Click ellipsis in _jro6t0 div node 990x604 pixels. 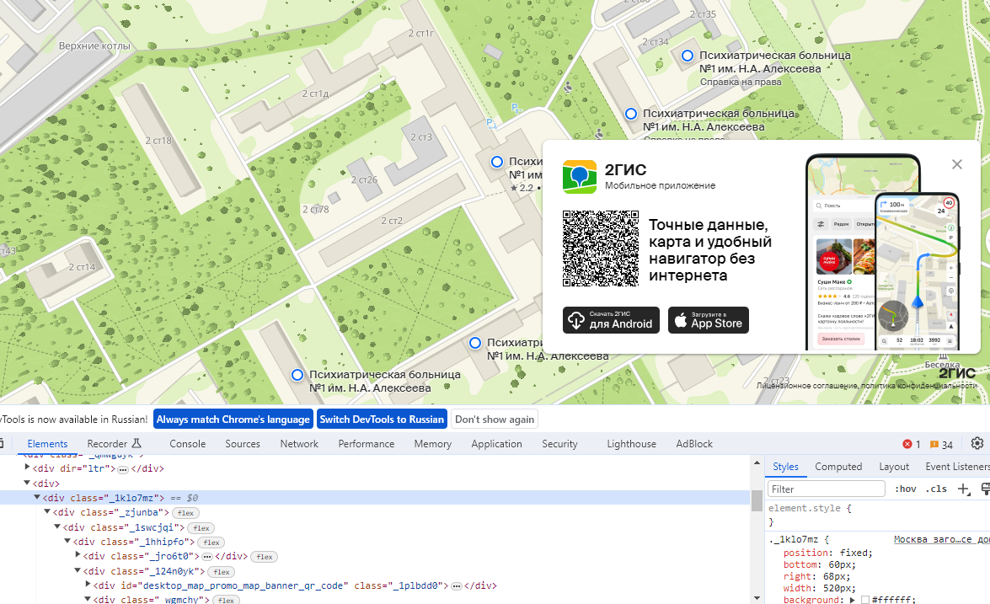click(x=207, y=557)
